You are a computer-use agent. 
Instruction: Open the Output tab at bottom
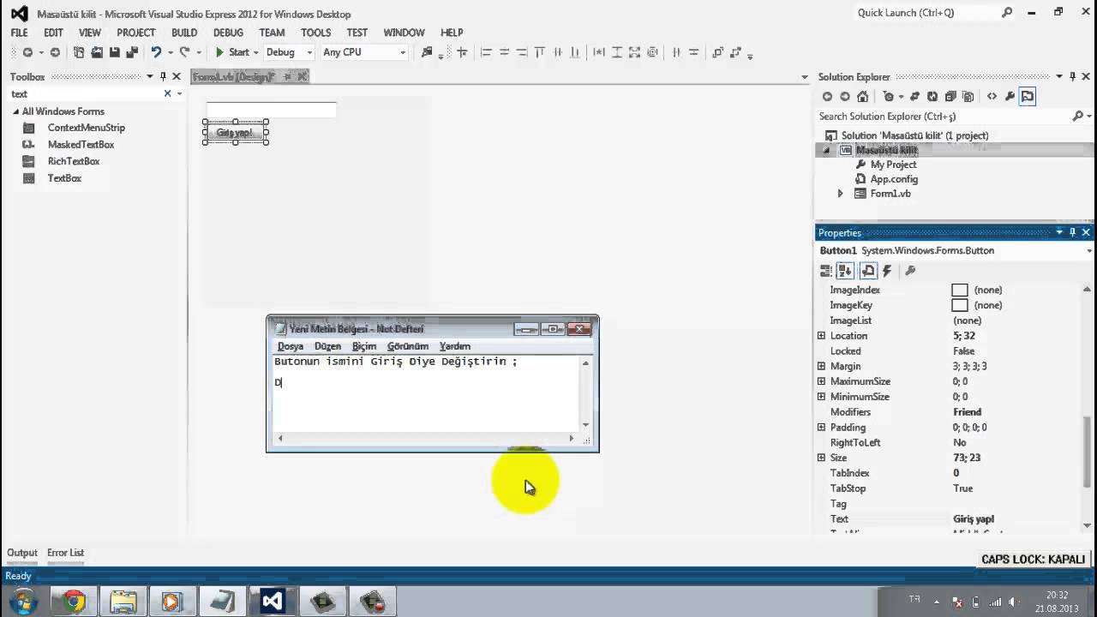[22, 553]
